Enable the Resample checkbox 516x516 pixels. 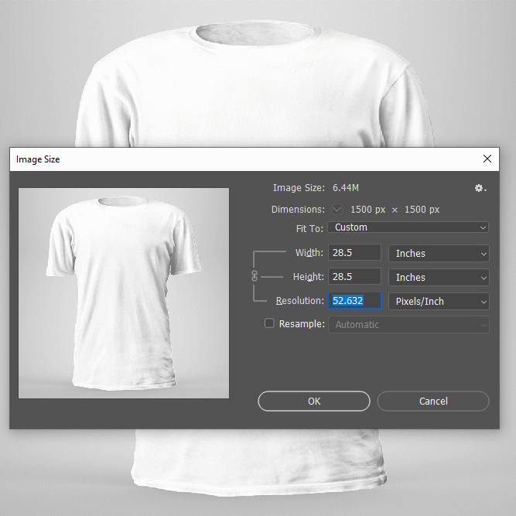[x=269, y=323]
